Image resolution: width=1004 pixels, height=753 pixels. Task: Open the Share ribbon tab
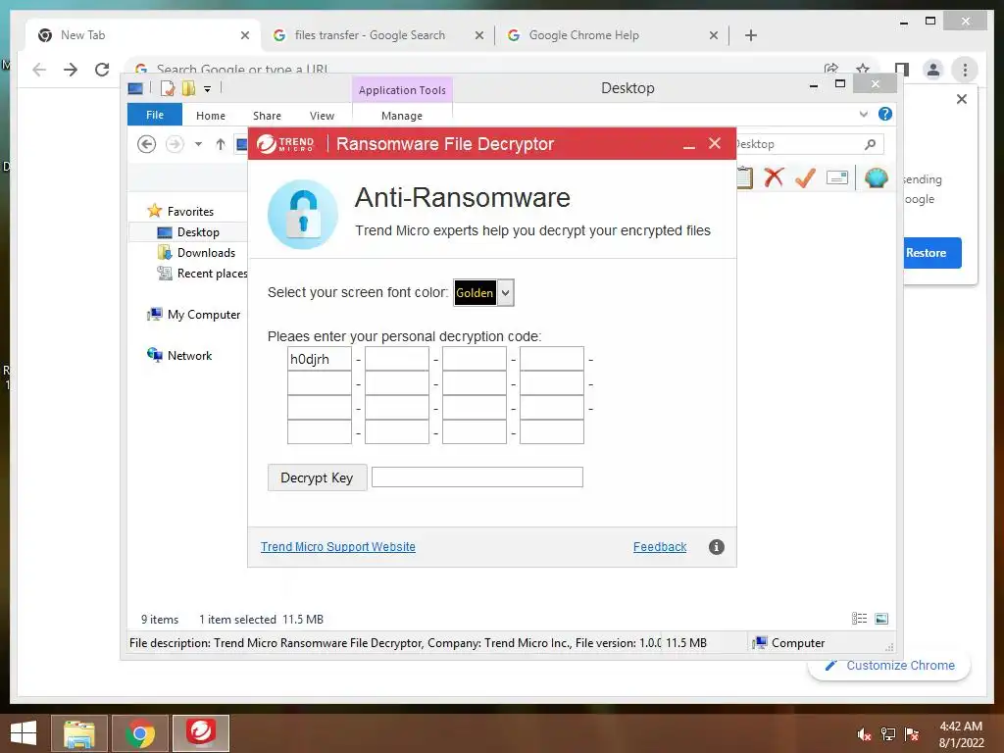267,116
